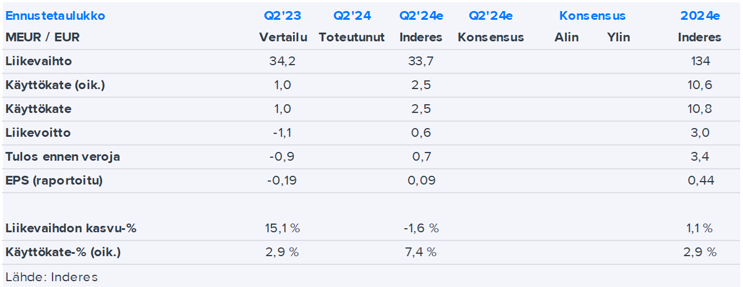Screen dimensions: 743x287
Task: Click the -0,19 EPS value
Action: (x=282, y=180)
